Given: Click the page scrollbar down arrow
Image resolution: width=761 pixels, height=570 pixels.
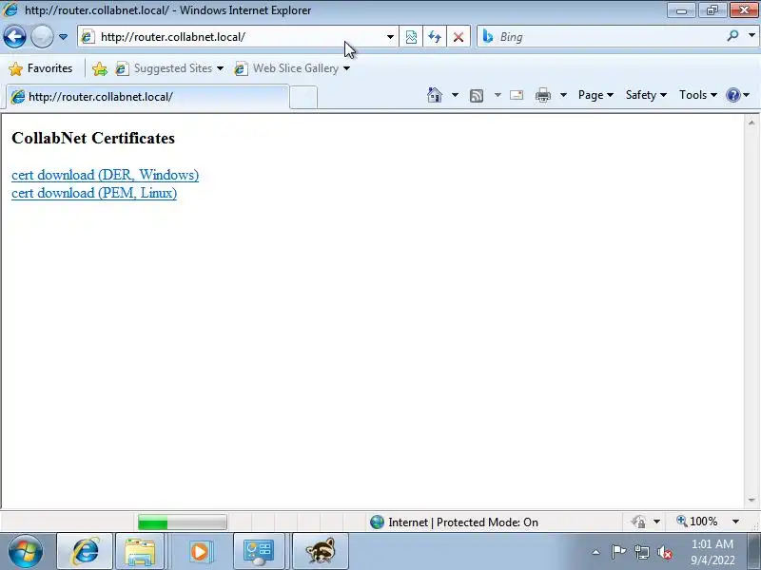Looking at the screenshot, I should [751, 500].
